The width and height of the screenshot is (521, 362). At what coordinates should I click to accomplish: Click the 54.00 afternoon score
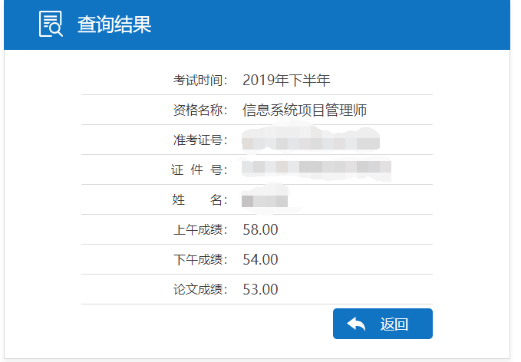(x=260, y=259)
